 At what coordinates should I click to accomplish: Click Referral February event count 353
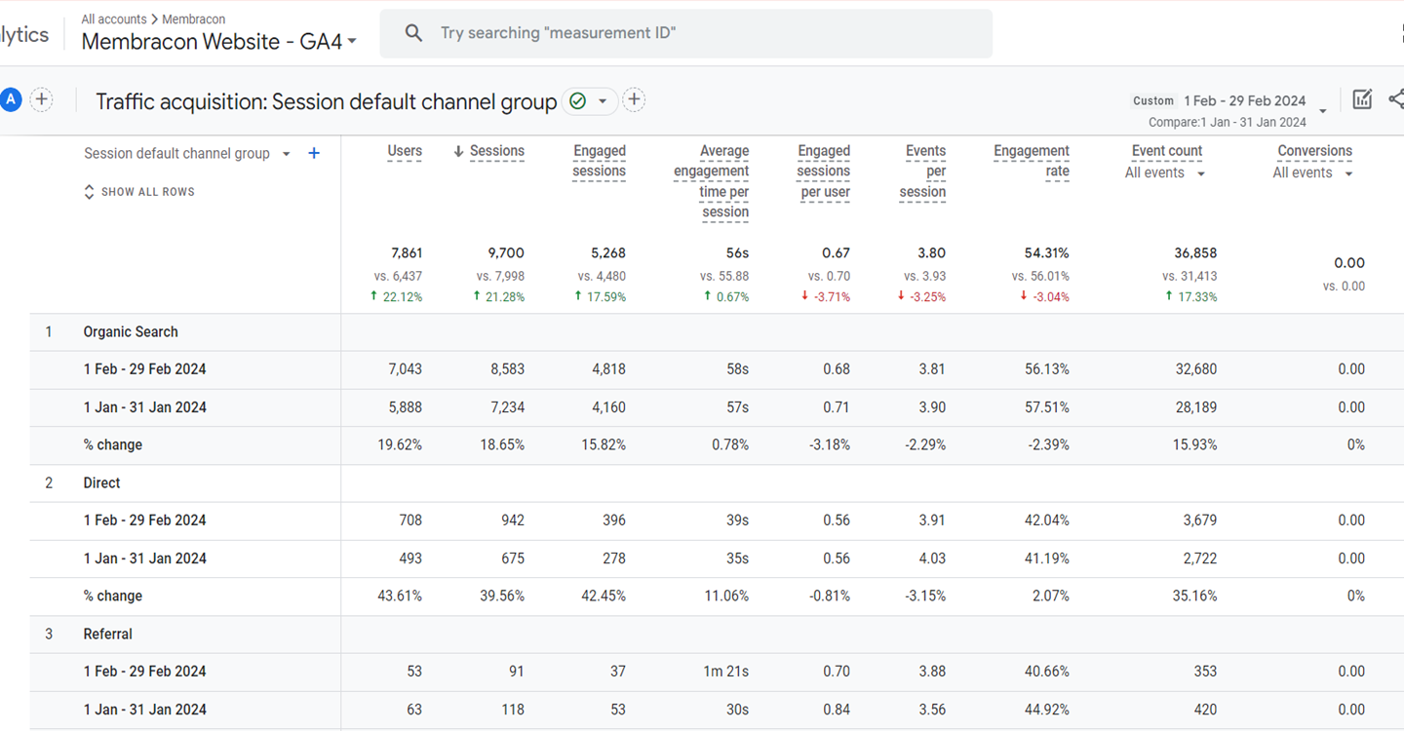[x=1205, y=672]
